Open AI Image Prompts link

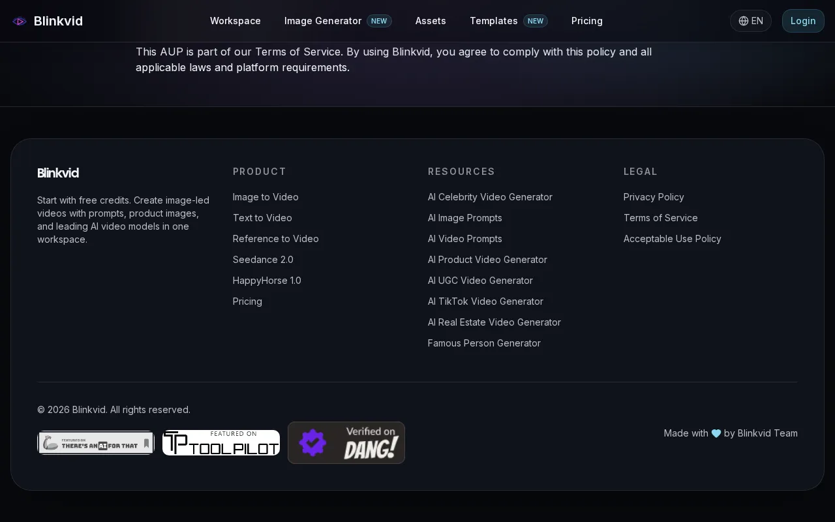coord(465,218)
